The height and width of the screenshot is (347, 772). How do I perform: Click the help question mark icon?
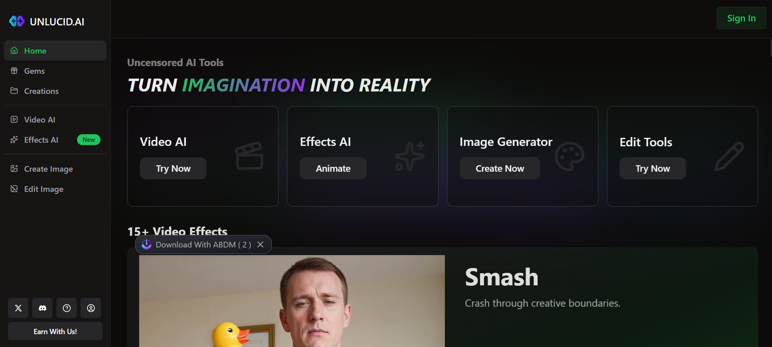67,308
